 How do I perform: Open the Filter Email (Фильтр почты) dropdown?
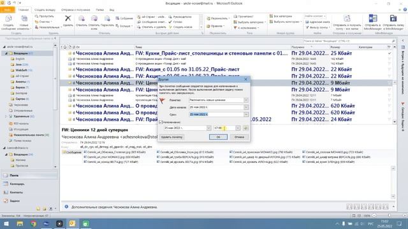click(x=317, y=27)
